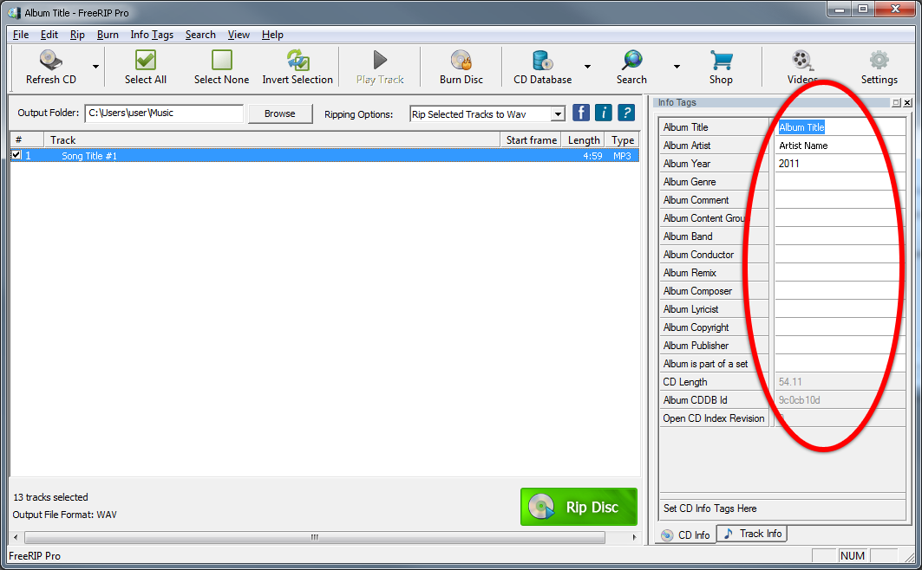Expand the Search dropdown arrow
The width and height of the screenshot is (922, 570).
[677, 67]
